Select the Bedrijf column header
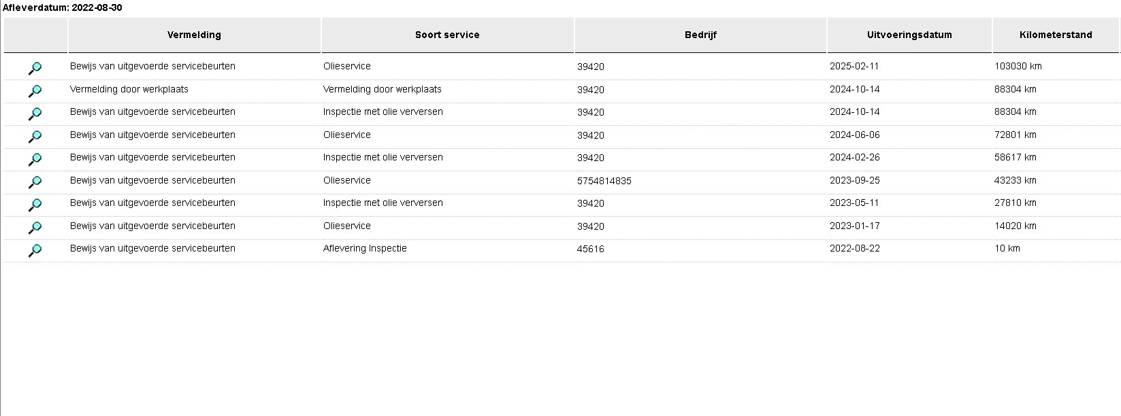The height and width of the screenshot is (416, 1121). click(700, 35)
